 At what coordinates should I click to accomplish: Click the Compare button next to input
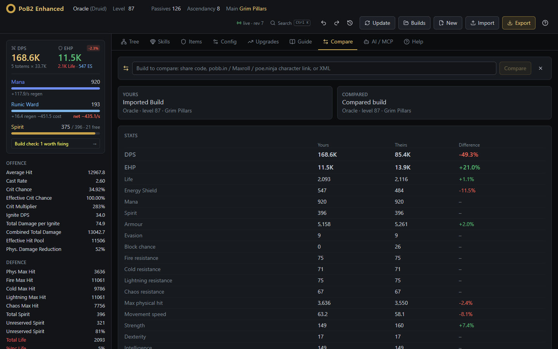pyautogui.click(x=515, y=68)
